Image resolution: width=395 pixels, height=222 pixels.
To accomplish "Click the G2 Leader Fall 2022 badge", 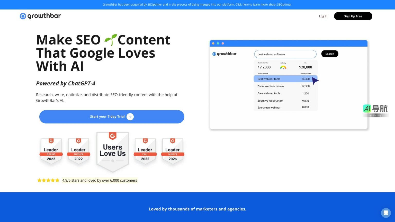I will [145, 152].
